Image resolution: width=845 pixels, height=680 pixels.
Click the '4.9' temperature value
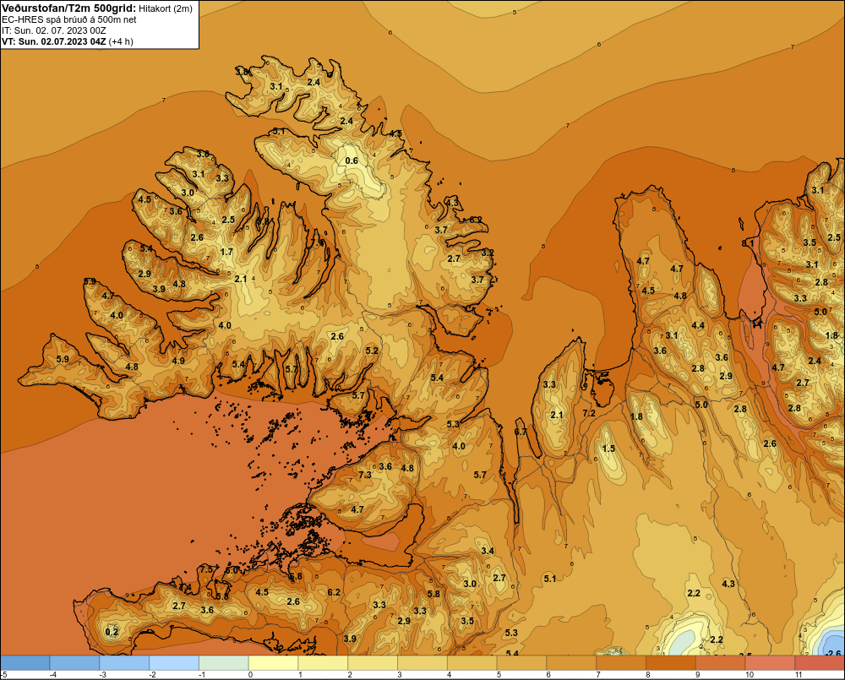(x=178, y=361)
